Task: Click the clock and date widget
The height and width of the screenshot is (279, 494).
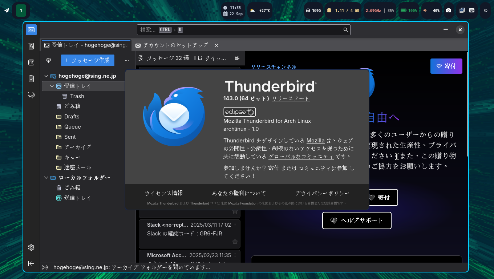Action: (x=233, y=11)
